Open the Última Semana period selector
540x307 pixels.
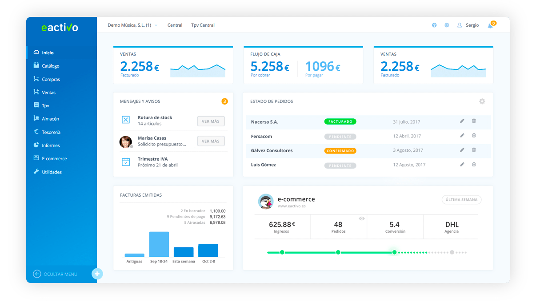(461, 200)
